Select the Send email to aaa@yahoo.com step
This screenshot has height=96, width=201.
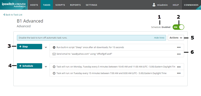pos(117,54)
